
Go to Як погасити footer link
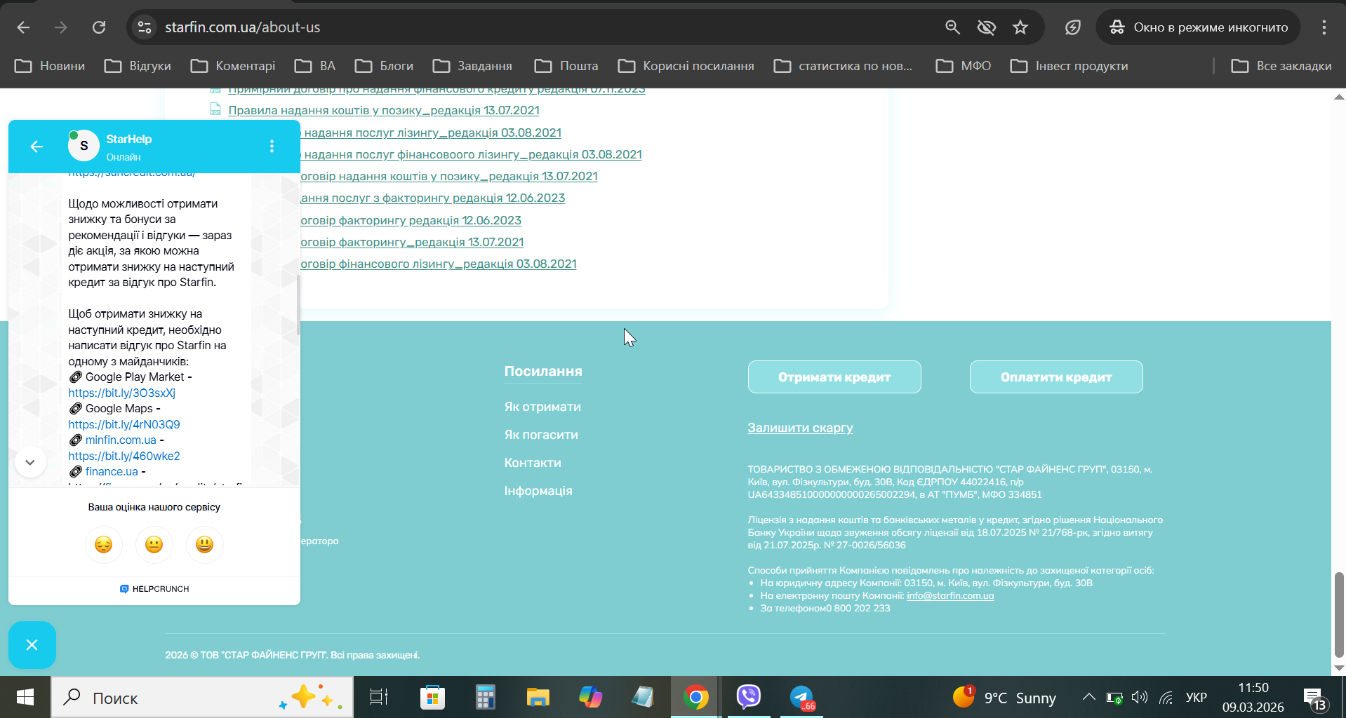541,435
